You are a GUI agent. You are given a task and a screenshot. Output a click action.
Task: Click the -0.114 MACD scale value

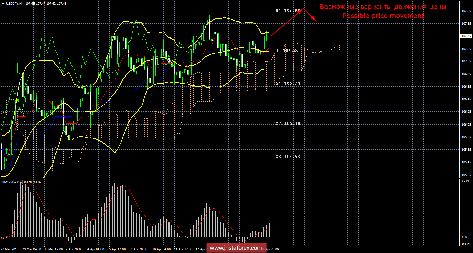tap(467, 243)
